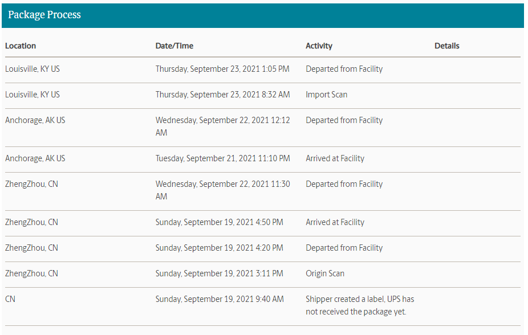This screenshot has height=335, width=528.
Task: Click Louisville, KY US in the Import Scan row
Action: coord(33,95)
